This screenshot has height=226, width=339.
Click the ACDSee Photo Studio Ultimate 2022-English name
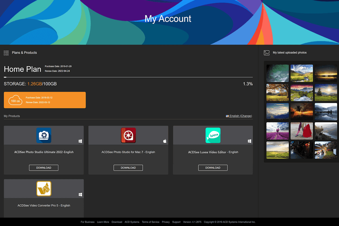tap(44, 152)
